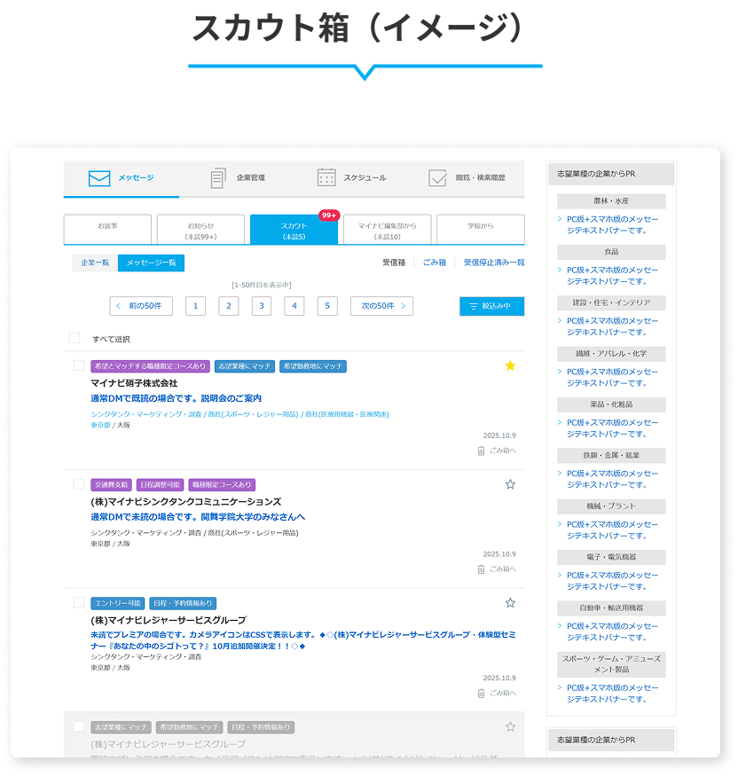Screen dimensions: 738x776
Task: Go to page 1
Action: click(x=195, y=306)
